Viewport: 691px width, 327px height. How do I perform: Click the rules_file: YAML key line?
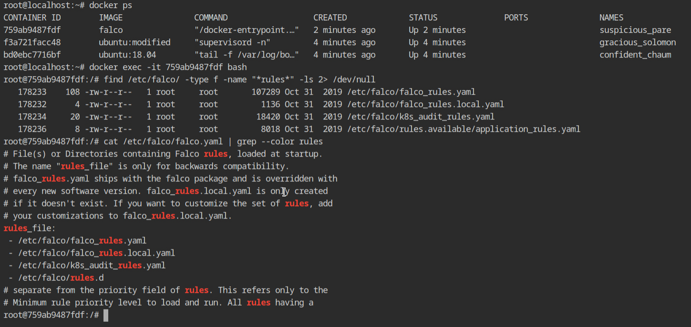(30, 228)
